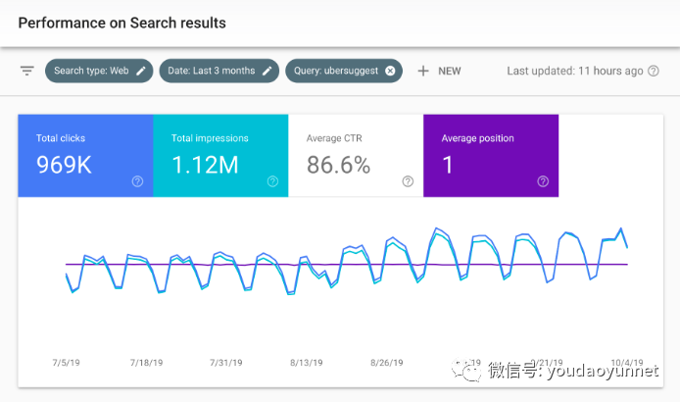Open the Search type: Web filter chip
Image resolution: width=680 pixels, height=402 pixels.
pyautogui.click(x=99, y=71)
